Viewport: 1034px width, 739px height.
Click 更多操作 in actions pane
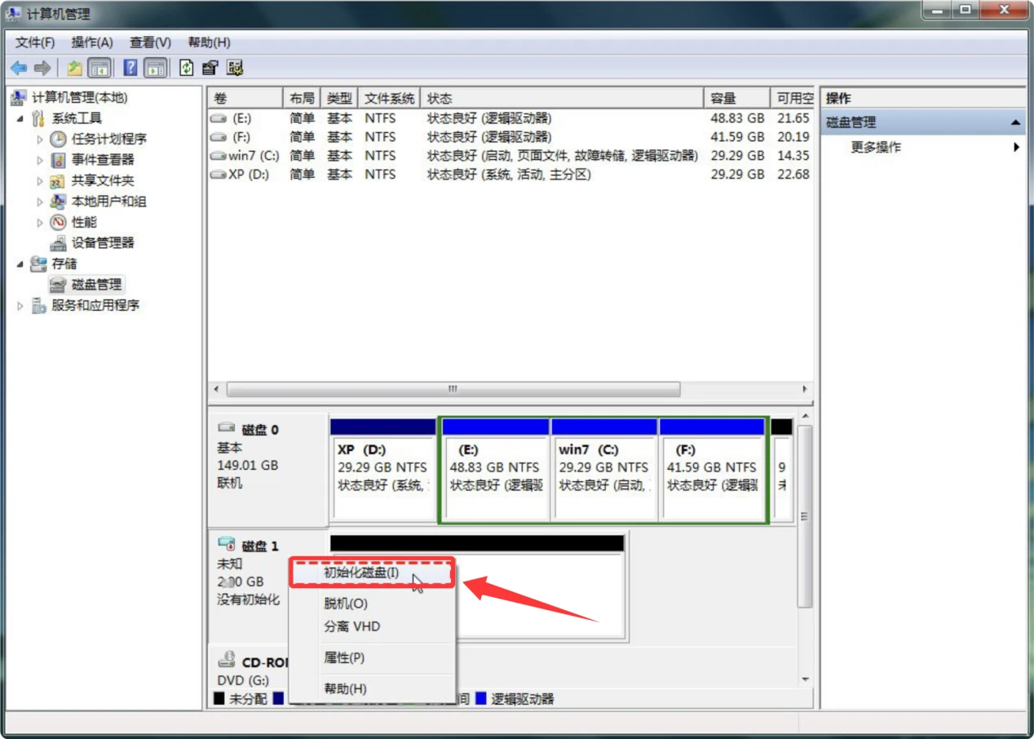click(876, 148)
